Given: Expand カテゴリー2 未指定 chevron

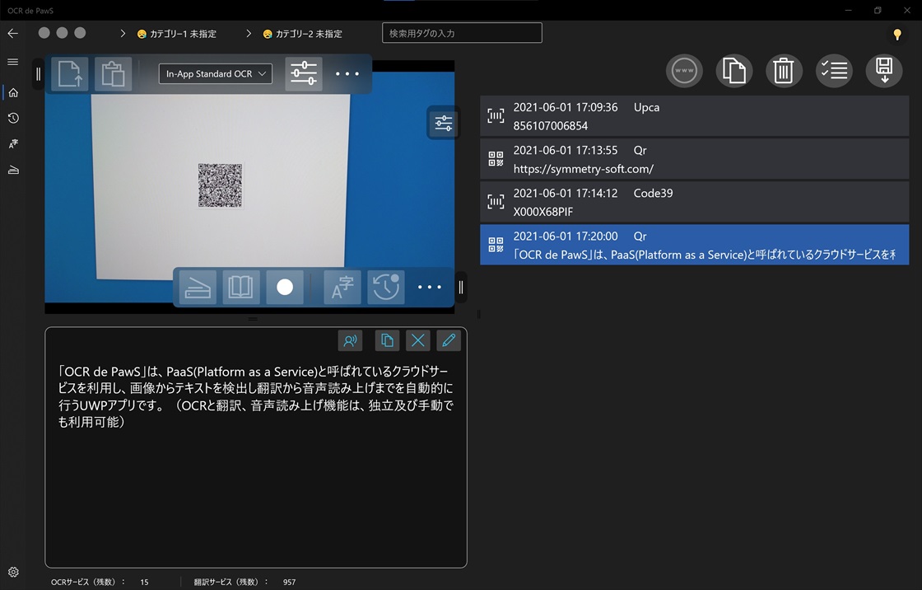Looking at the screenshot, I should tap(249, 34).
